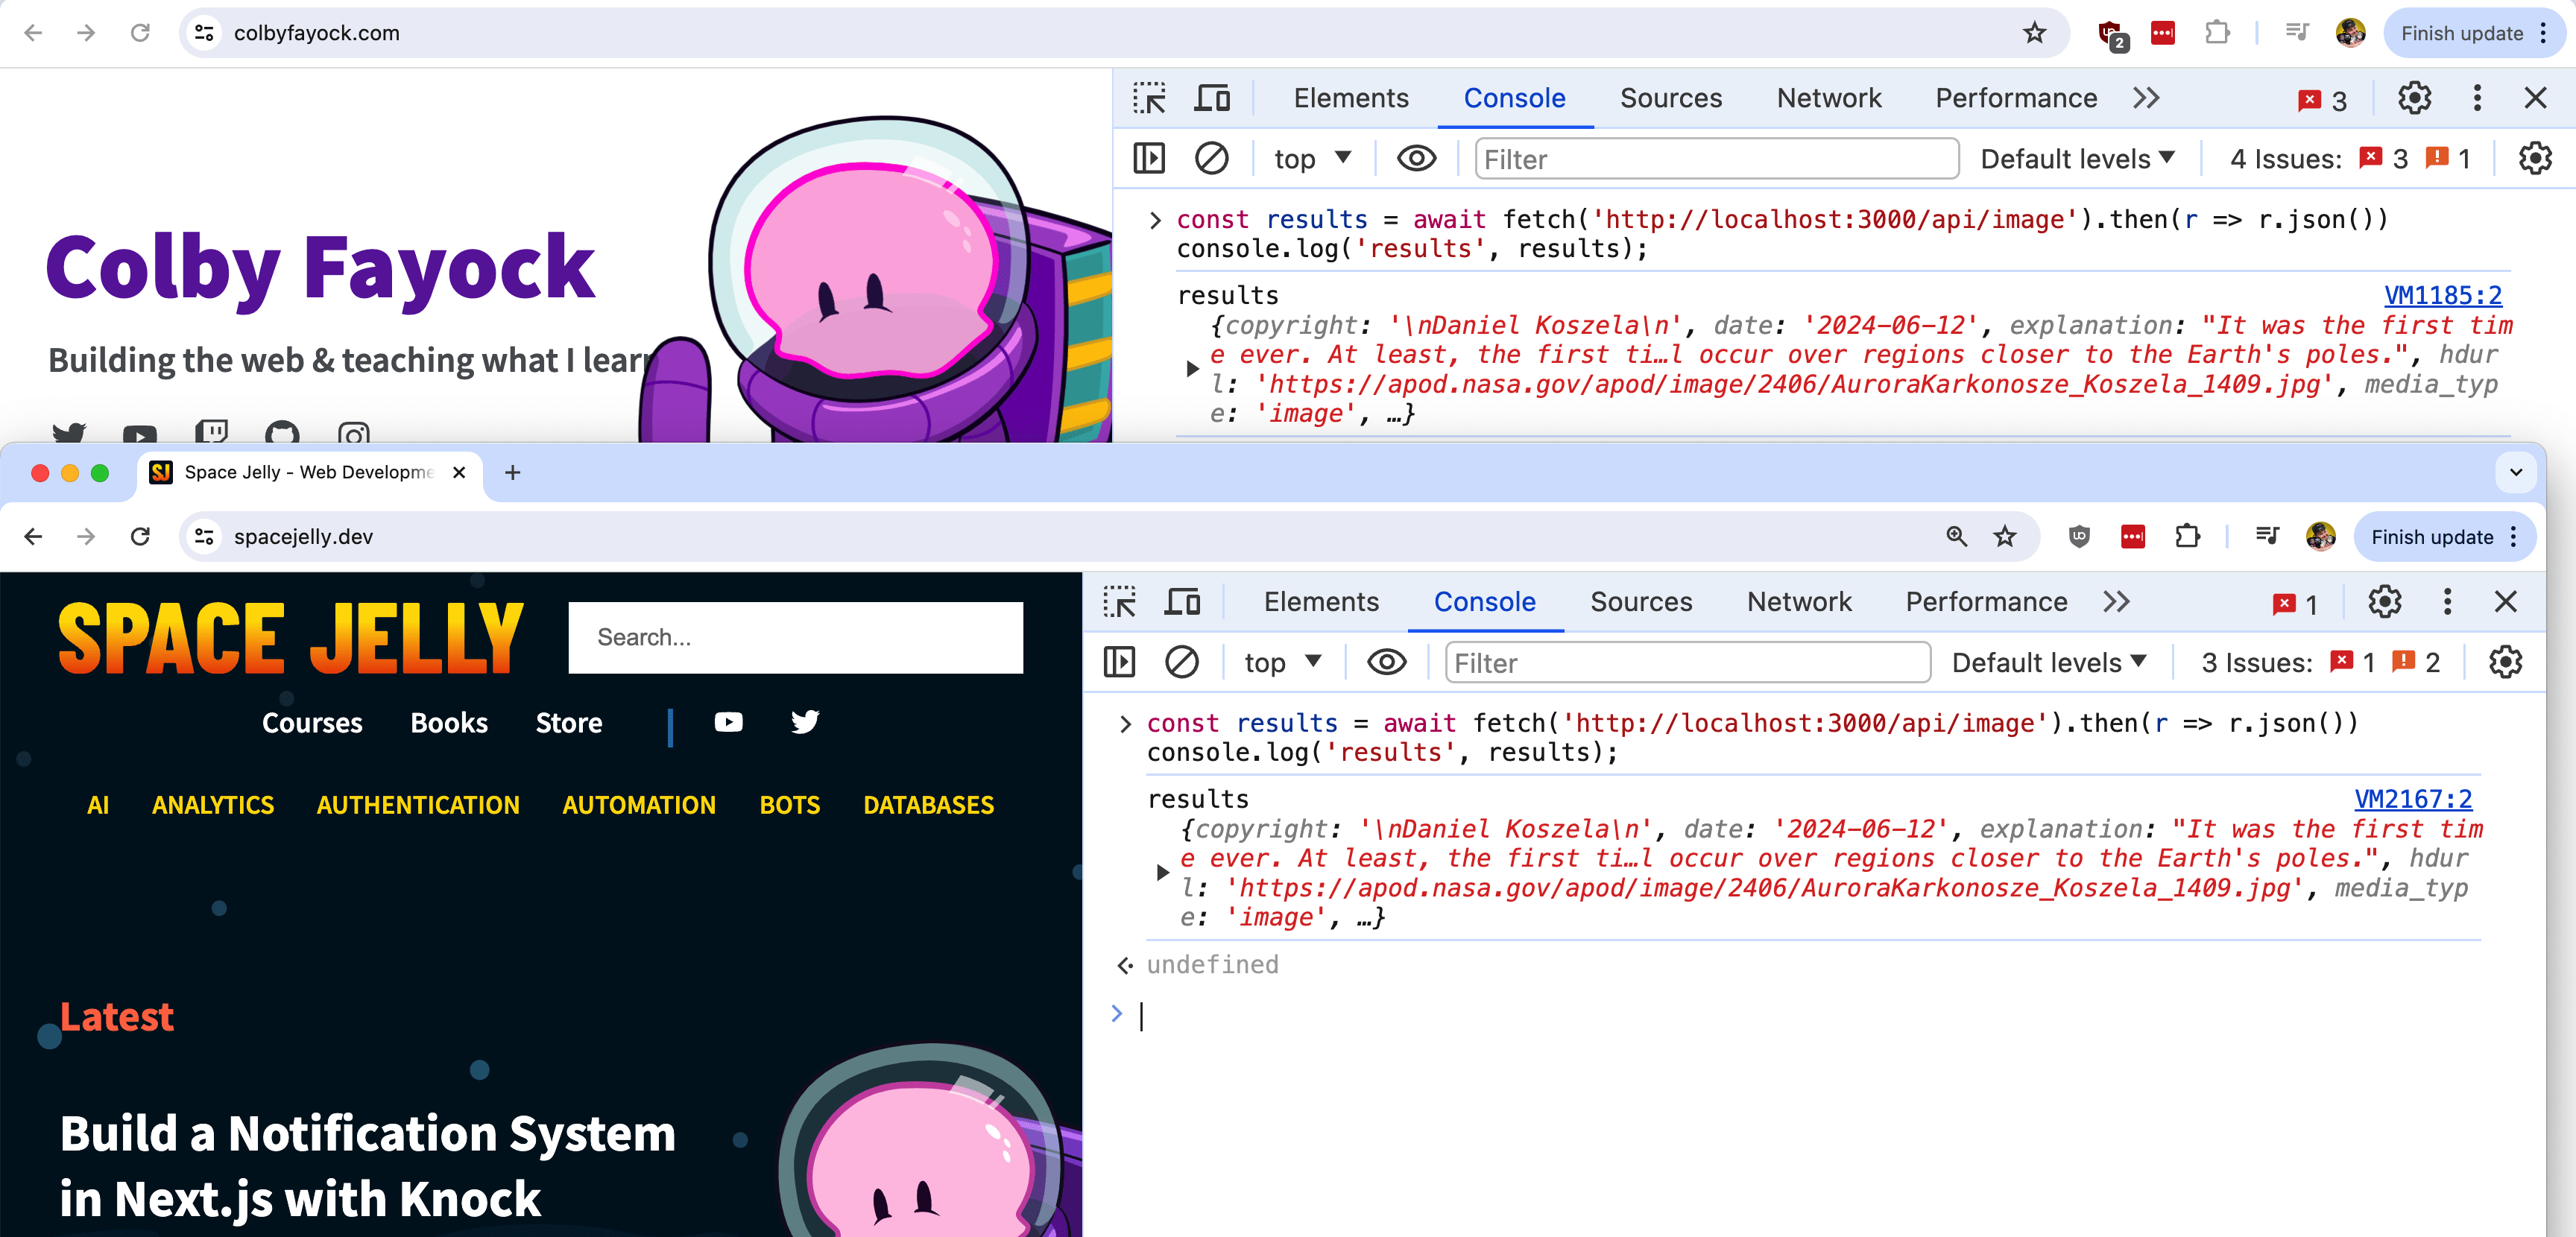The image size is (2576, 1237).
Task: Select DATABASES category on Space Jelly
Action: [928, 805]
